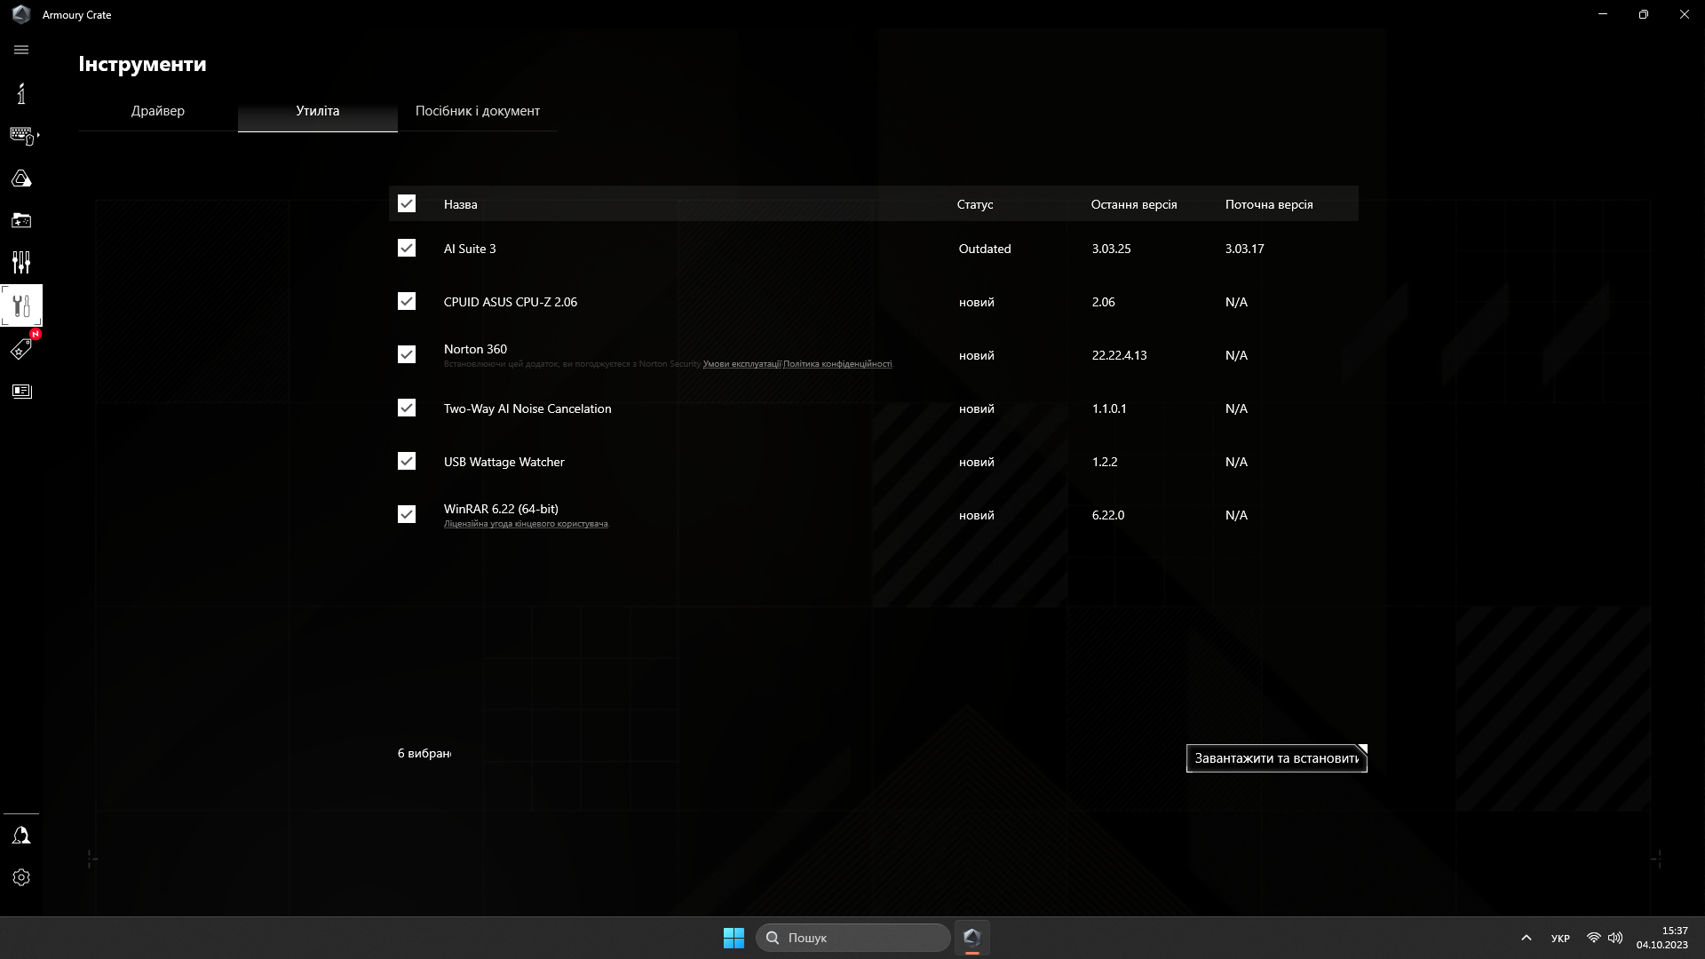Click the Назва column header
This screenshot has width=1705, height=959.
click(461, 204)
